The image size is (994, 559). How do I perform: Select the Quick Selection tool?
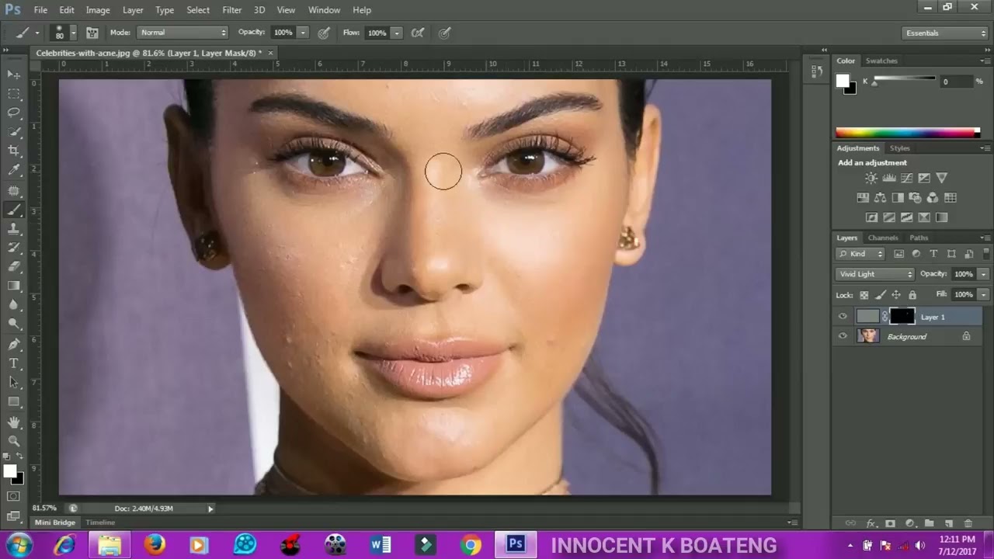14,132
